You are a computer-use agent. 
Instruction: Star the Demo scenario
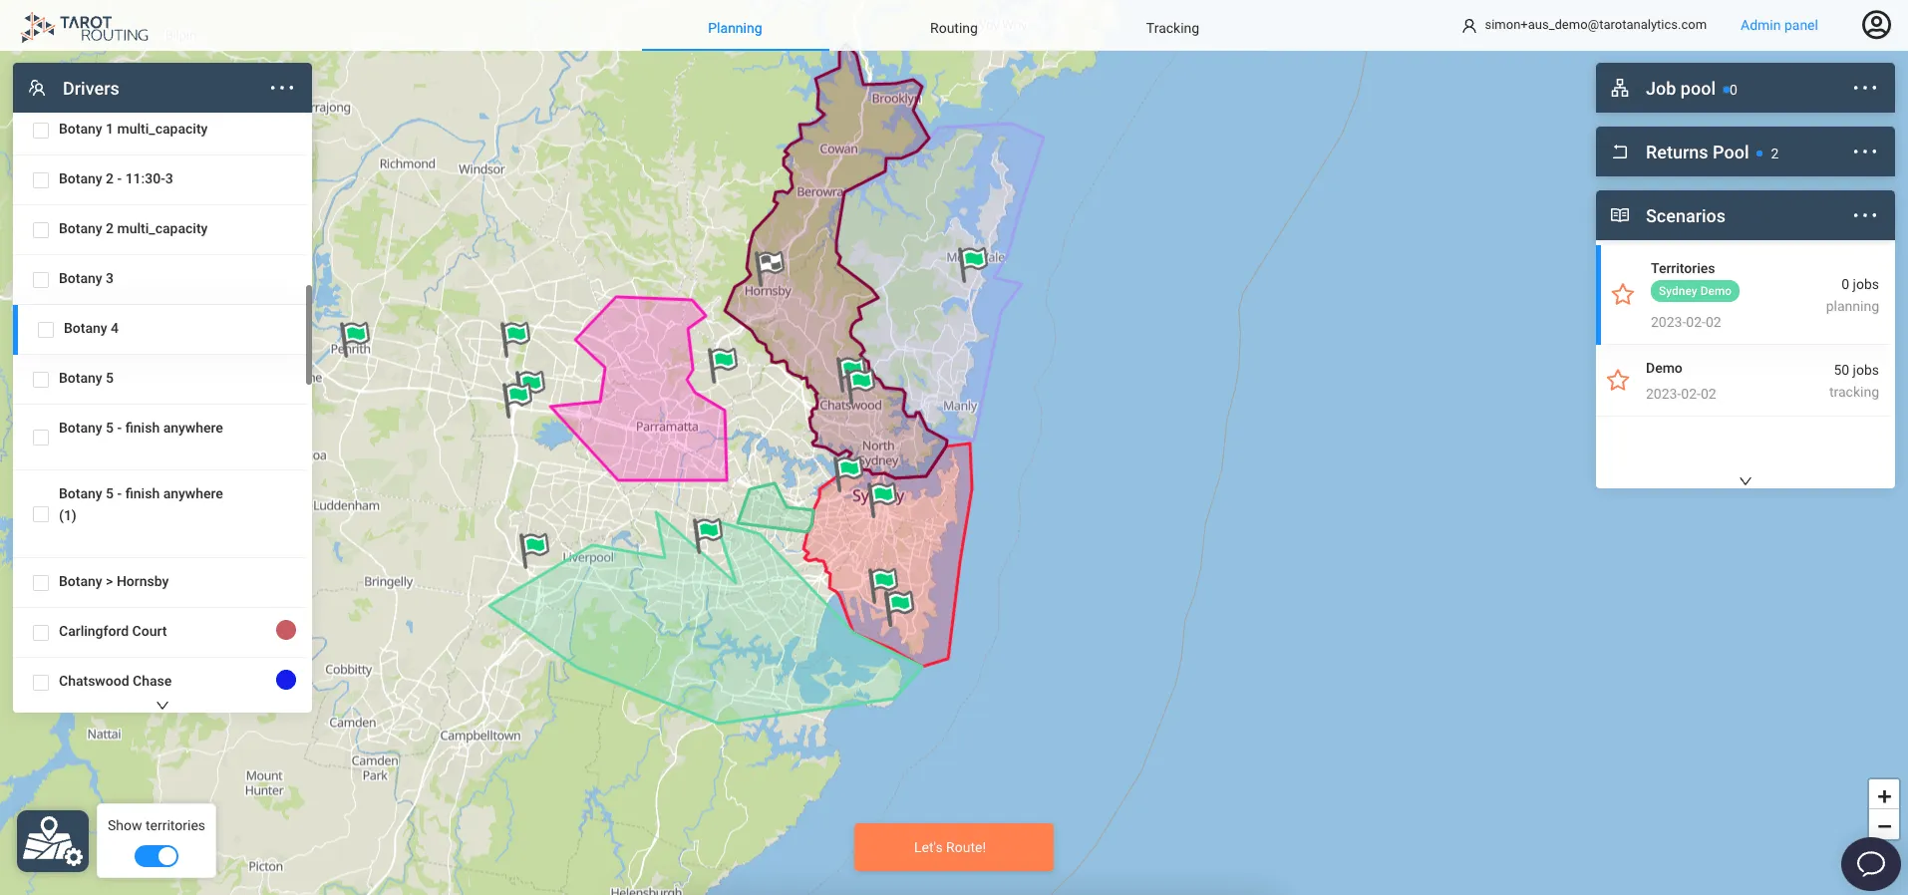pos(1618,380)
